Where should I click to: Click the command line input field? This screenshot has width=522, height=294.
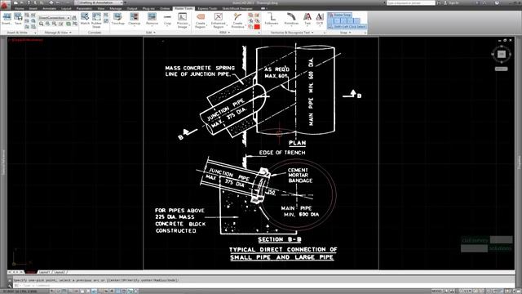[263, 285]
